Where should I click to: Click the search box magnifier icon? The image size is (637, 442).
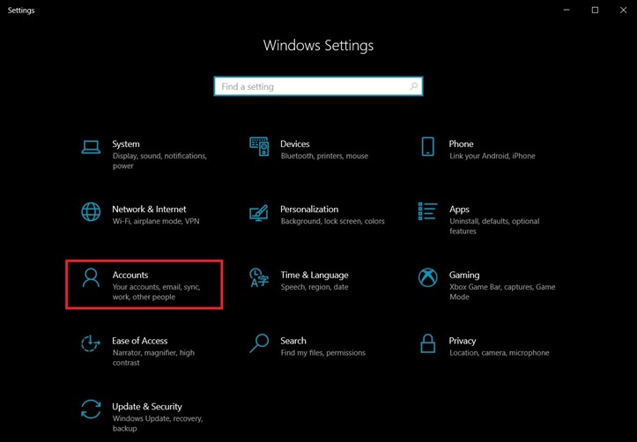point(413,86)
